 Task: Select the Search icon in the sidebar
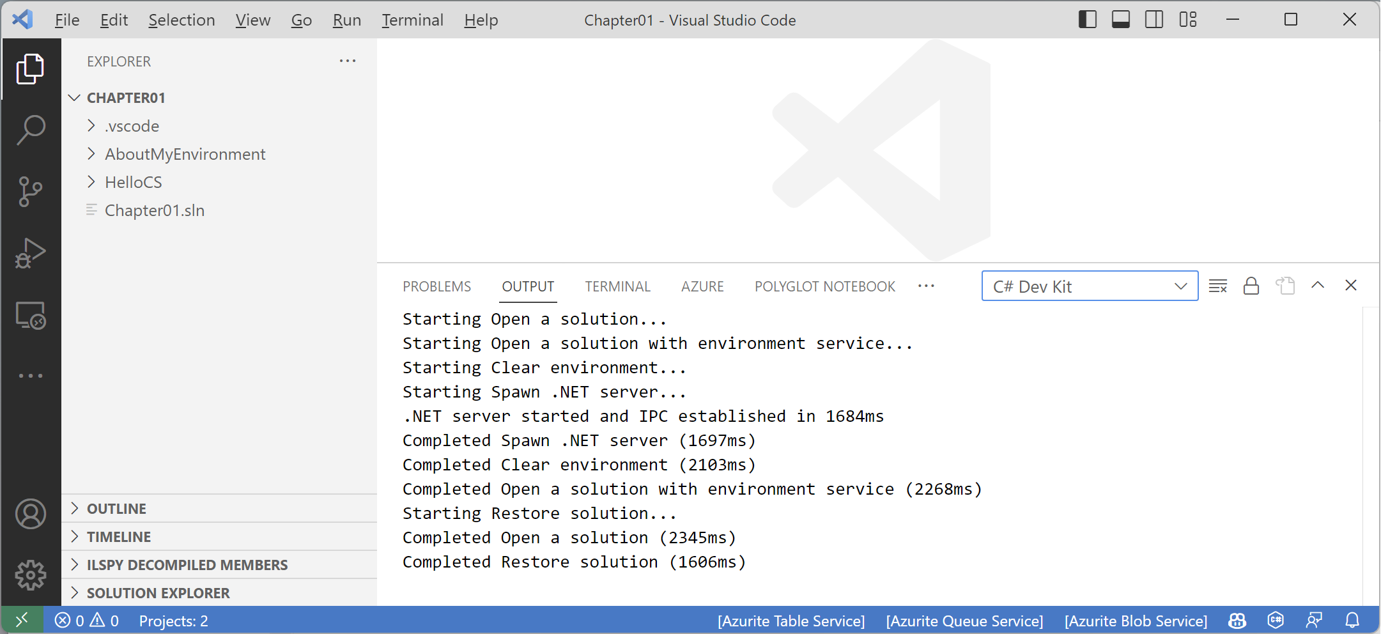[x=30, y=130]
